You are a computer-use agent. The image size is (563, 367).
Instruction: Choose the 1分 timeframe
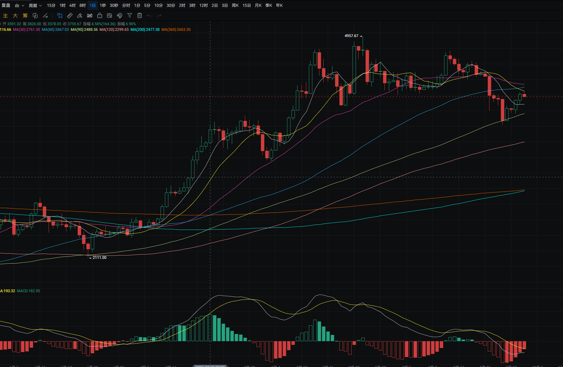point(137,5)
